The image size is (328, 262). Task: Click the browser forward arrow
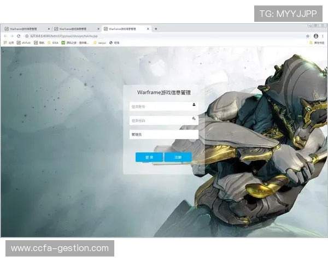[13, 36]
